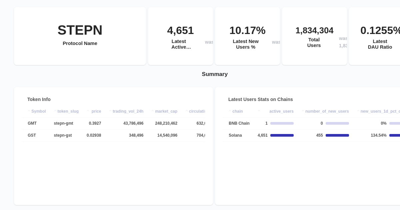The width and height of the screenshot is (400, 210).
Task: Click the STEPN Protocol Name card
Action: tap(80, 36)
